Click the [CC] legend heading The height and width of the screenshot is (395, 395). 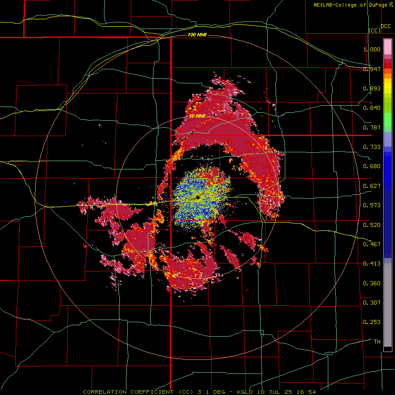point(375,30)
